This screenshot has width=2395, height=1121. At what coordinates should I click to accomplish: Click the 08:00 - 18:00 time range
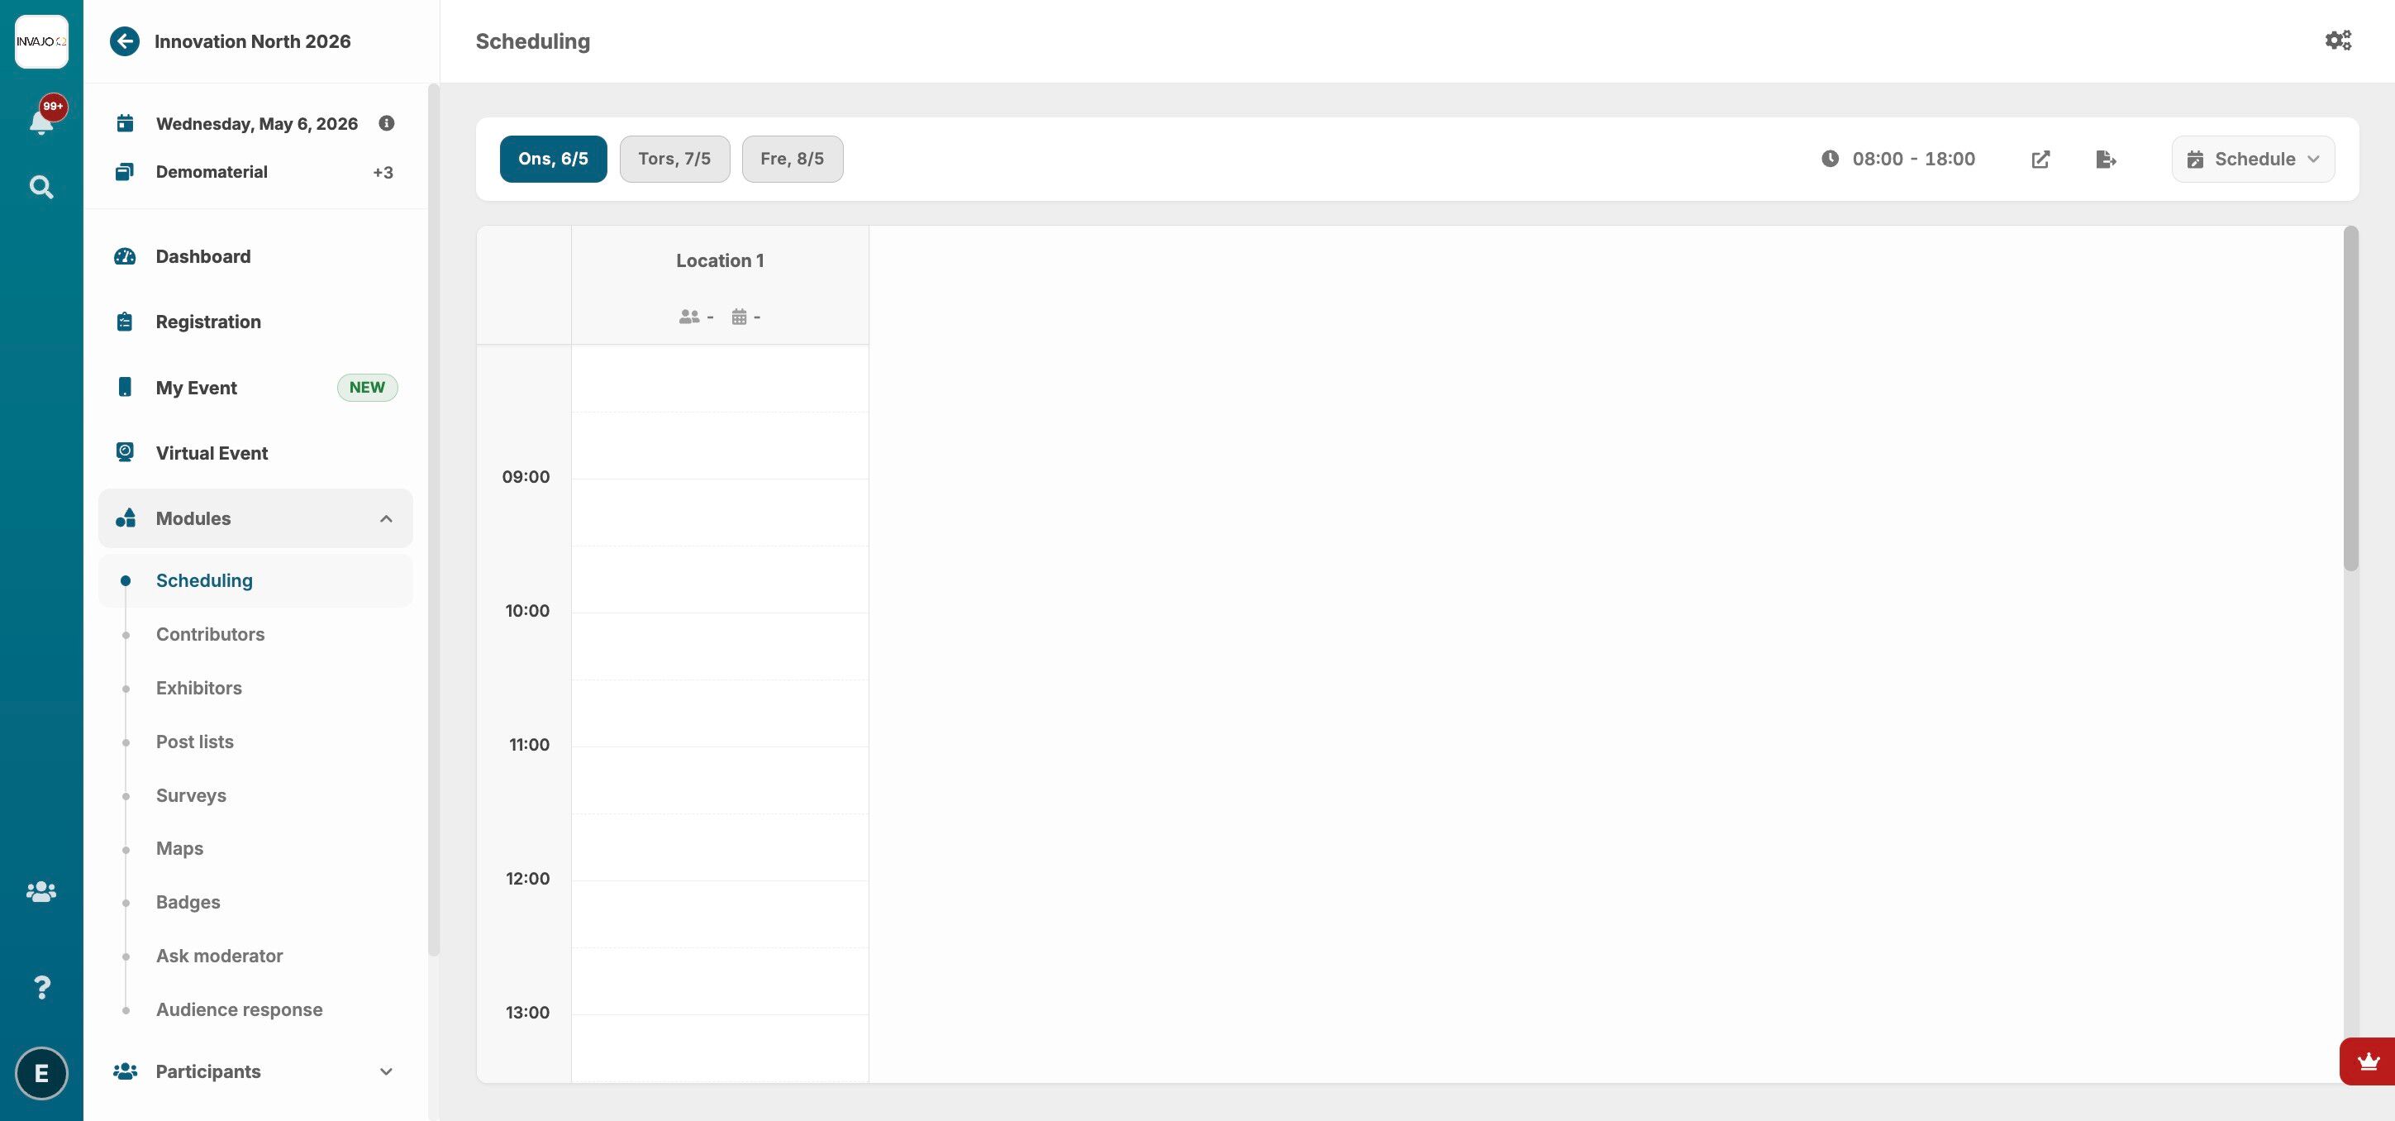[x=1912, y=159]
